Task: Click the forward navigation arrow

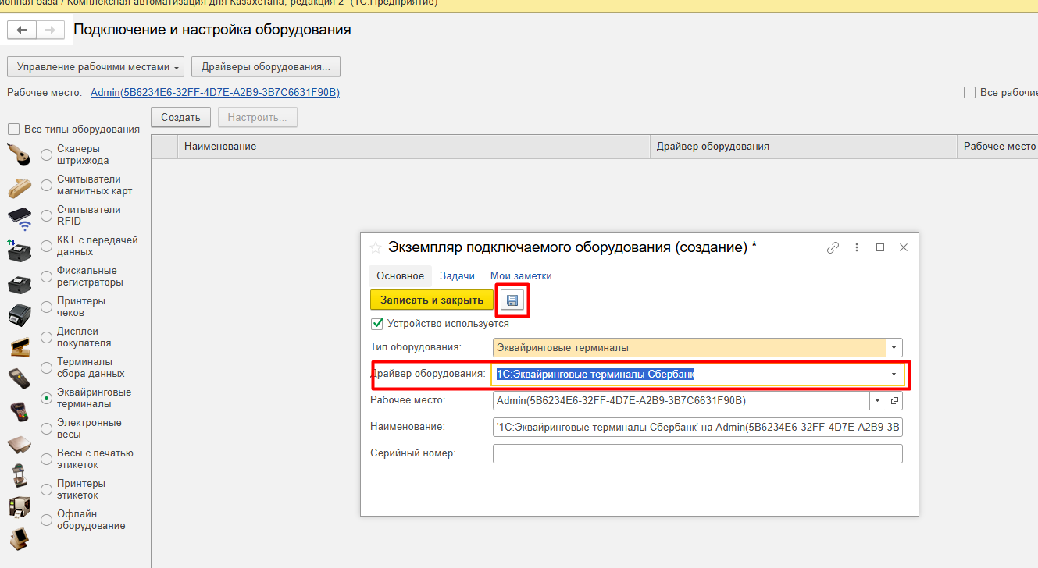Action: (49, 30)
